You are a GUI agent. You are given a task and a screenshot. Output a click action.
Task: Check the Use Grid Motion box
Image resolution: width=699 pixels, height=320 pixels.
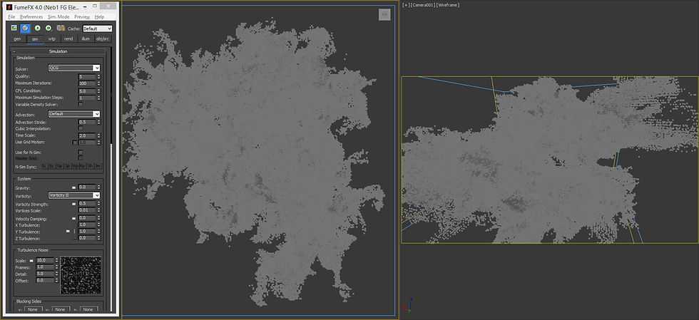(x=75, y=142)
